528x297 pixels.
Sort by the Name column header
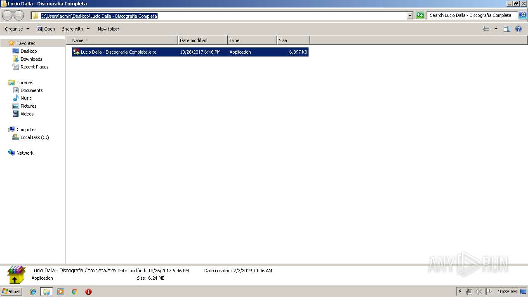[122, 40]
